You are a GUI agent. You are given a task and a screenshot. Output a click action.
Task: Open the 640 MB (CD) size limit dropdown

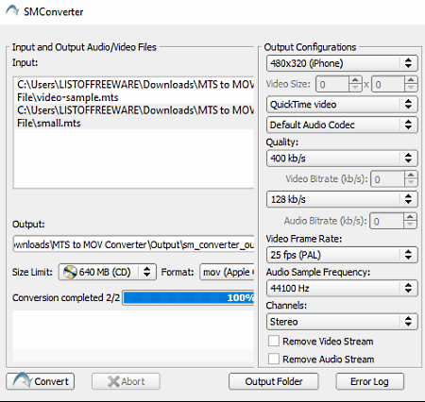(x=108, y=272)
